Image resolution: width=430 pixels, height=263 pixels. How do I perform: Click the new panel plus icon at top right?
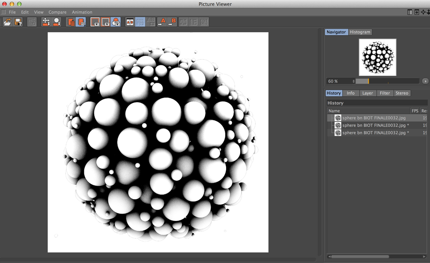[417, 12]
